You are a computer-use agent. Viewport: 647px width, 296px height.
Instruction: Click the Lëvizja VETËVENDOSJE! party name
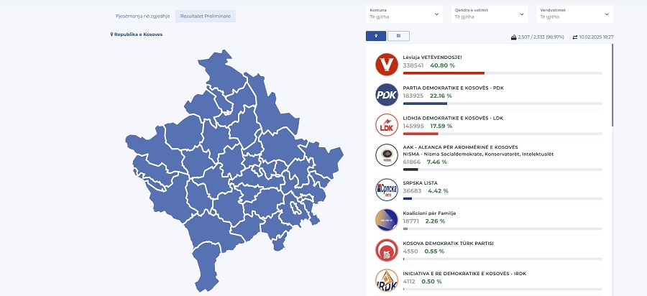[x=432, y=57]
